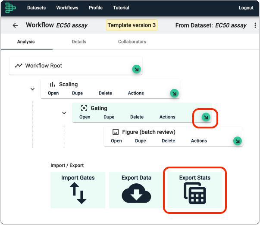This screenshot has width=260, height=225.
Task: Open Profile in the top navigation
Action: [x=96, y=8]
